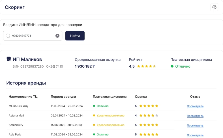The image size is (223, 138).
Task: Open the review link for MEGA Silk Way
Action: click(195, 106)
